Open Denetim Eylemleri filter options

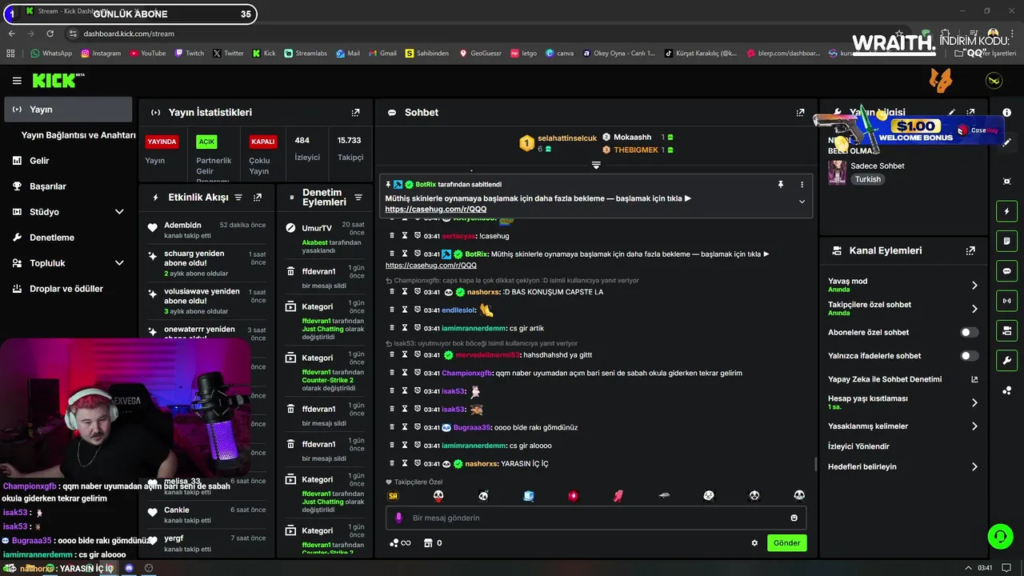(x=358, y=198)
